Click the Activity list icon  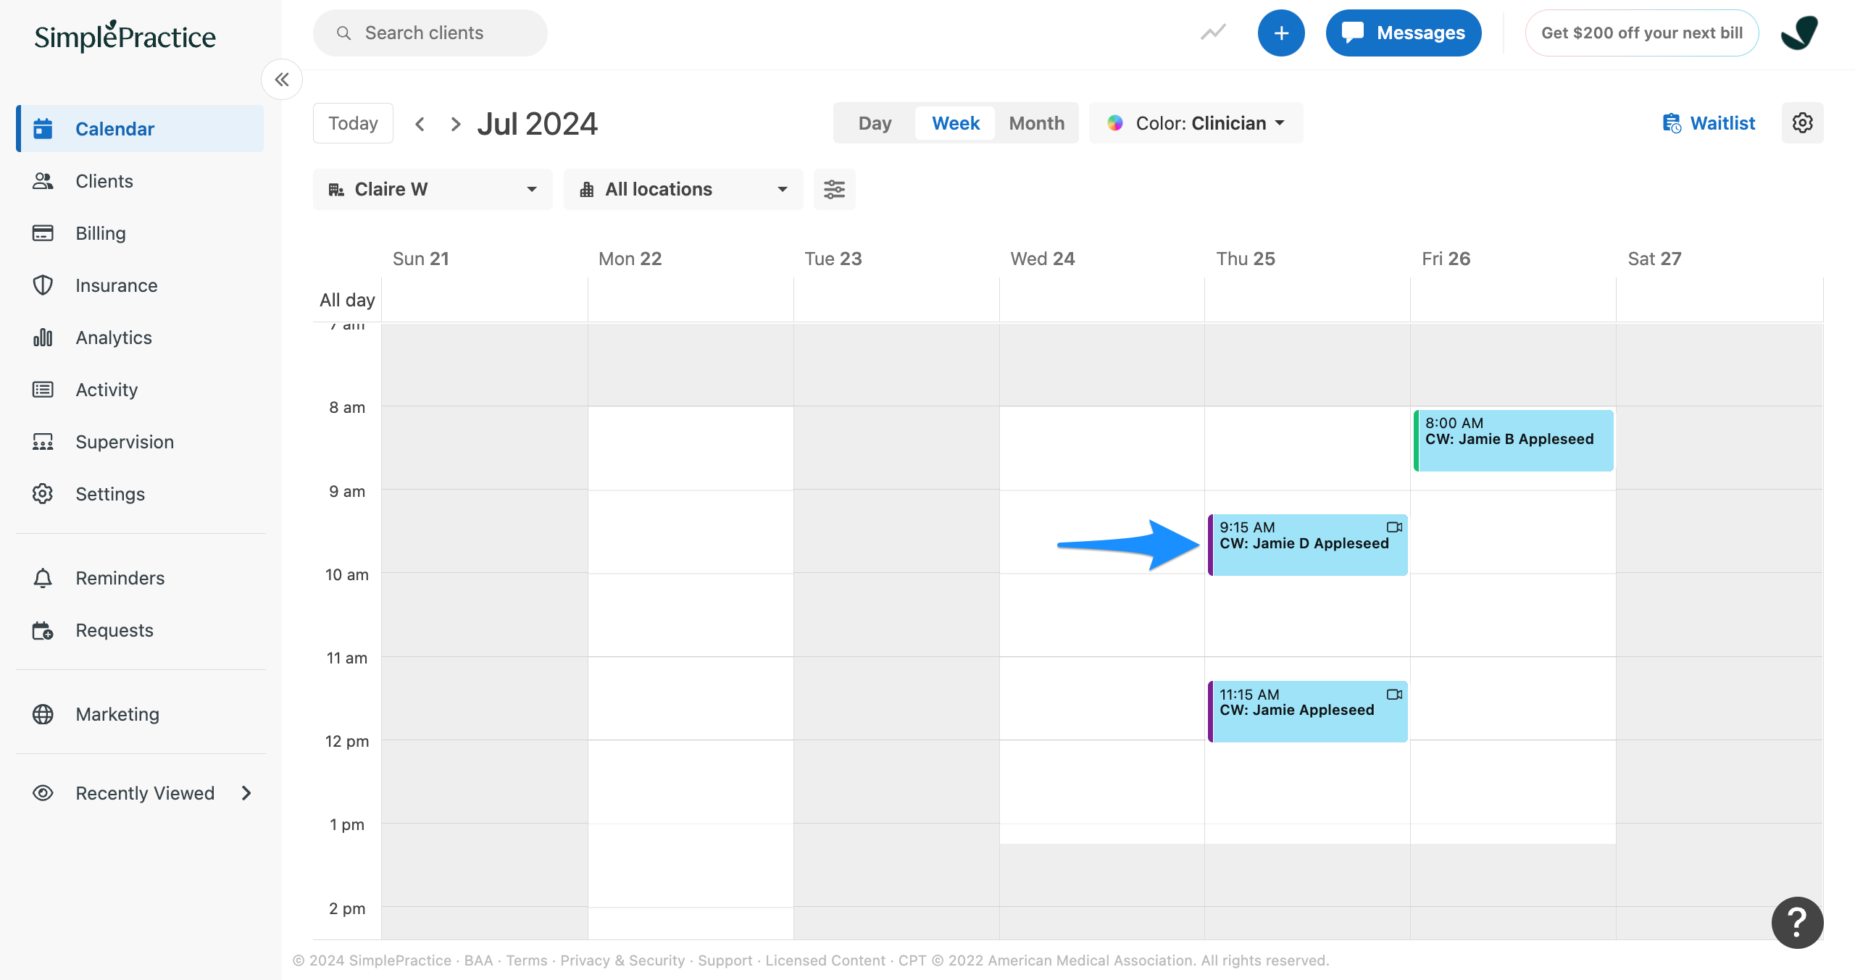click(43, 389)
